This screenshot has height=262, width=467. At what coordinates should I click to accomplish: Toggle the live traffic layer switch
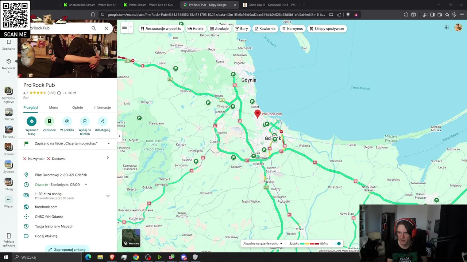[x=338, y=243]
